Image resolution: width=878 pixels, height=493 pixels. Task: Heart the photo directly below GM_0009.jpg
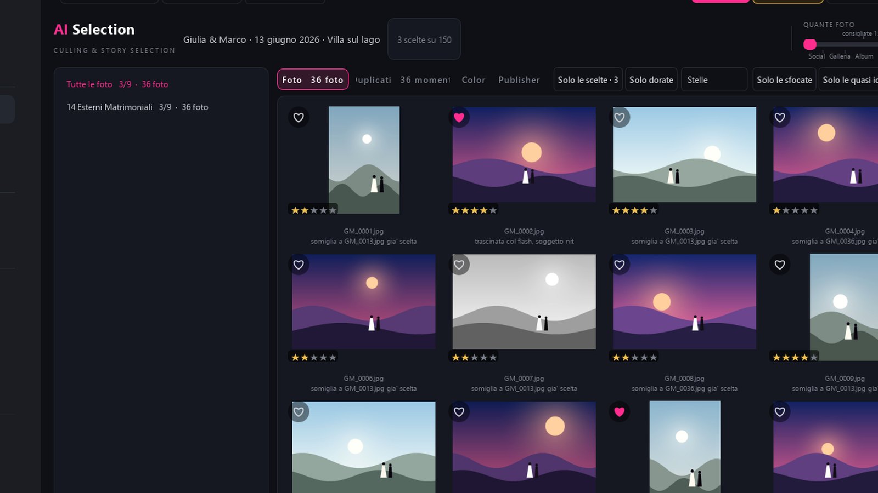(x=780, y=412)
